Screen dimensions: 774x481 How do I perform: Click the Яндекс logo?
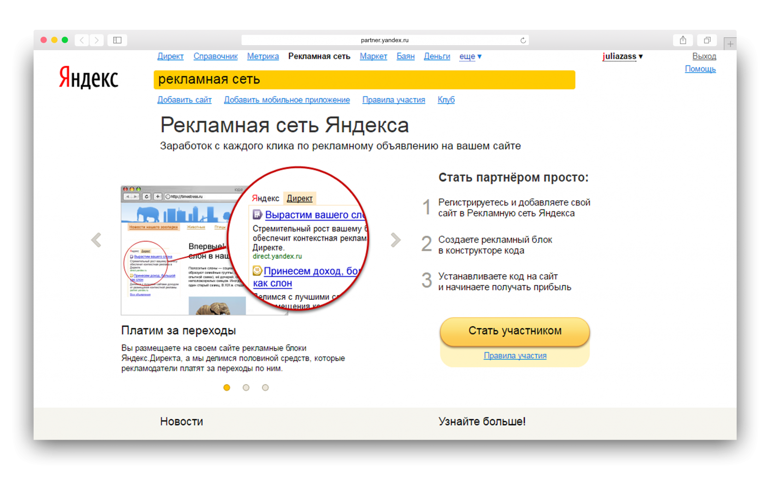[88, 77]
